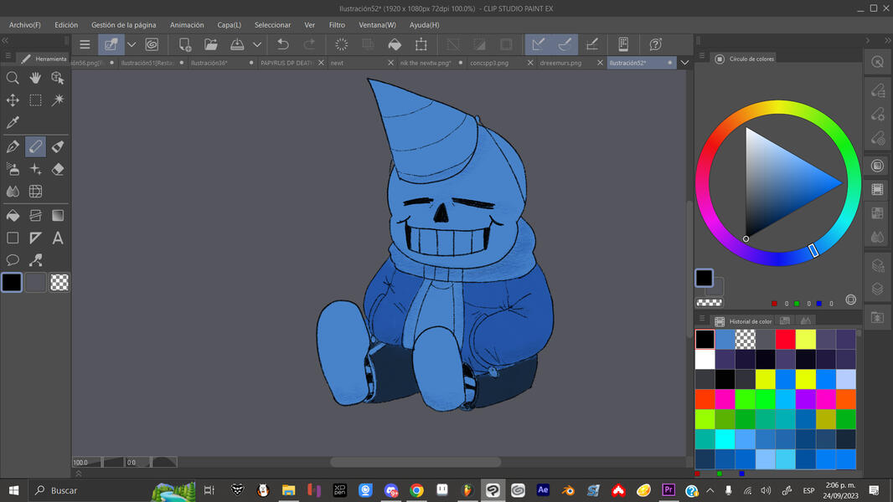Click the Undo arrow in the toolbar
The image size is (893, 502).
point(283,44)
